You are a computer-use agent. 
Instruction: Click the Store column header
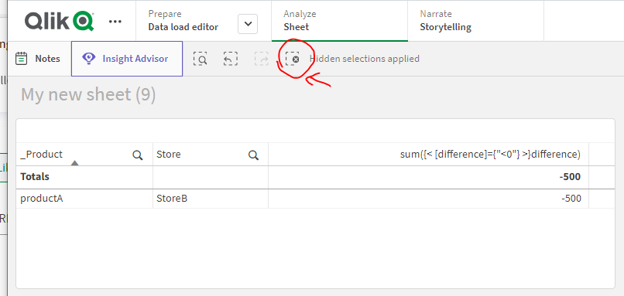[x=169, y=154]
